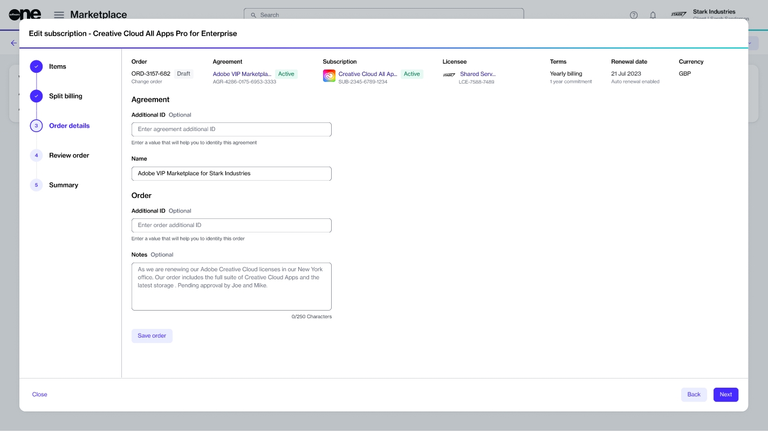The height and width of the screenshot is (433, 768).
Task: Click the Draft status badge
Action: (184, 74)
